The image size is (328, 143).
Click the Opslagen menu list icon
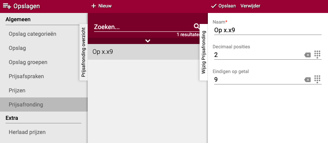7,6
